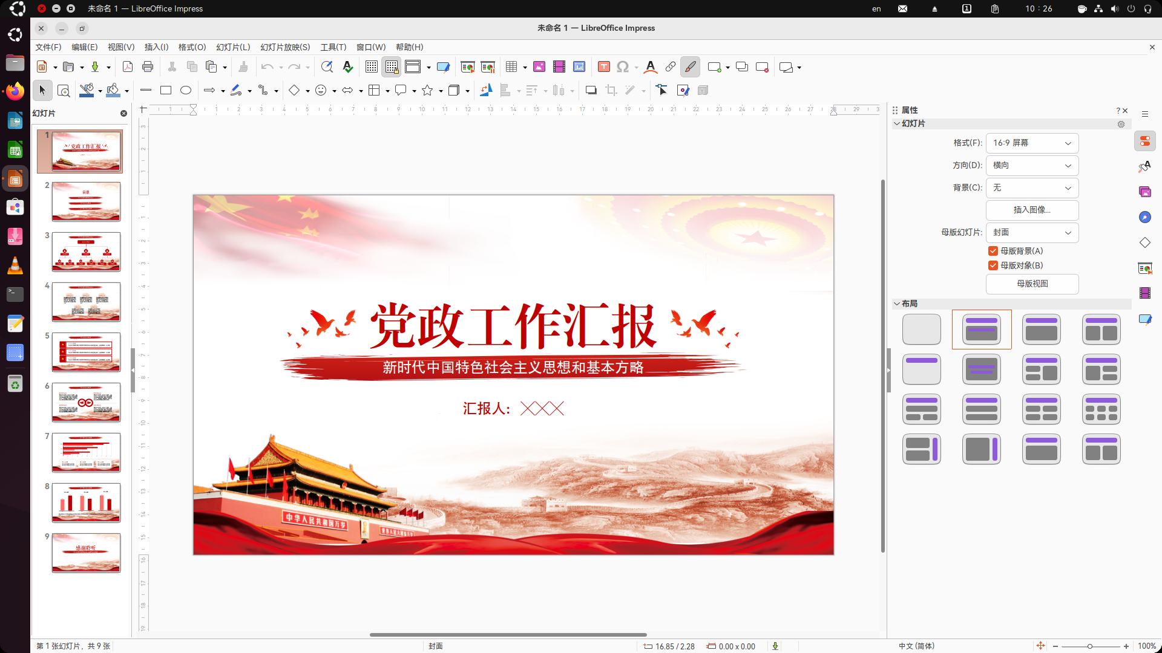
Task: Click the Export as PDF icon
Action: [x=128, y=67]
